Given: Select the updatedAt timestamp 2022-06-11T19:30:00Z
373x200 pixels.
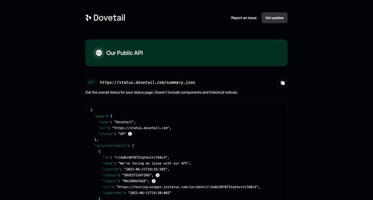Looking at the screenshot, I should (150, 193).
